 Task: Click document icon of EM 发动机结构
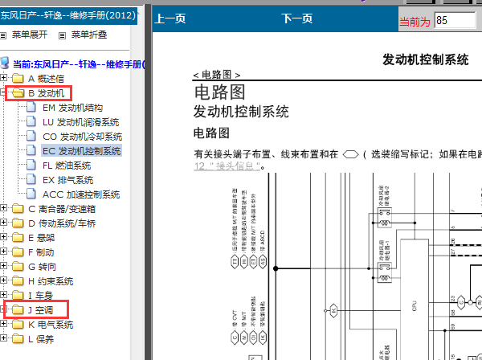pos(31,108)
